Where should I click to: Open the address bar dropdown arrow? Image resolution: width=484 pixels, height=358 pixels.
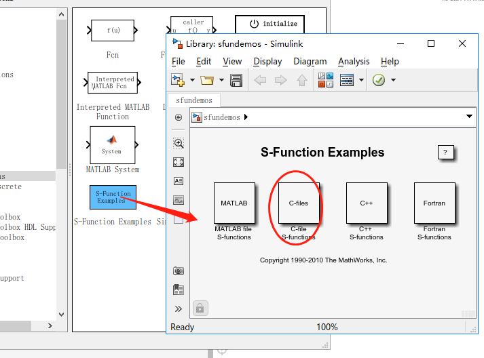point(469,116)
